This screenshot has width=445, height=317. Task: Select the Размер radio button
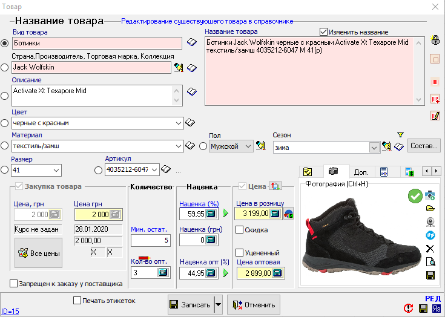point(5,170)
